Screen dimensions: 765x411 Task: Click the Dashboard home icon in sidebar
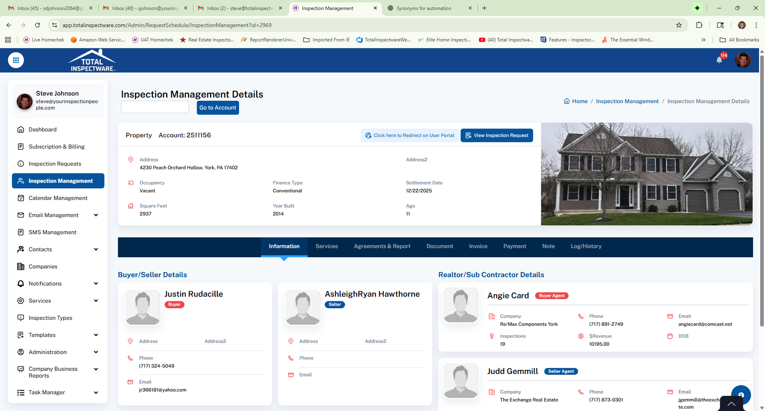click(x=21, y=129)
